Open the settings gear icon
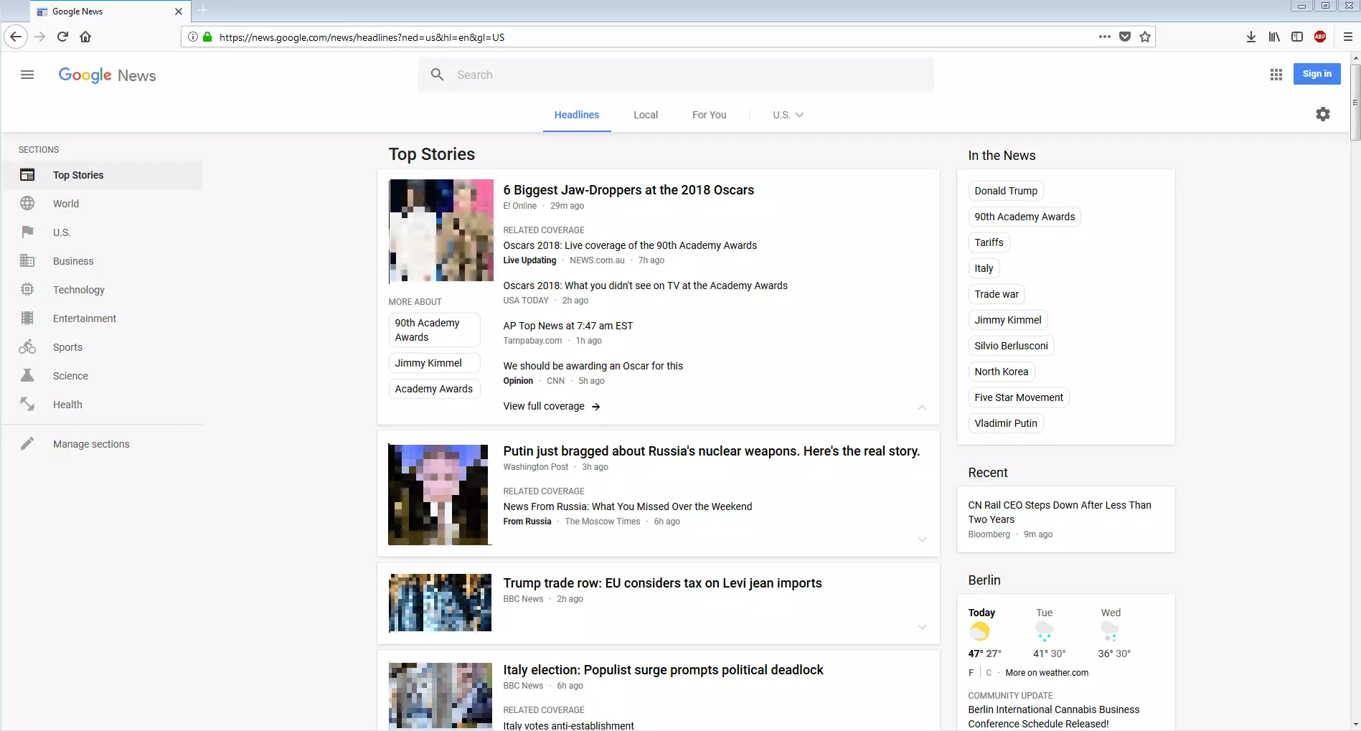1361x731 pixels. pyautogui.click(x=1323, y=114)
